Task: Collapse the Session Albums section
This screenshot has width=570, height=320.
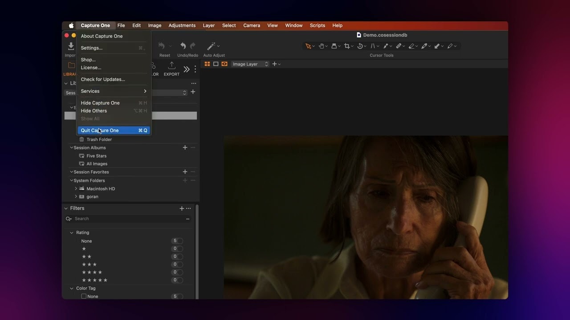Action: coord(71,148)
